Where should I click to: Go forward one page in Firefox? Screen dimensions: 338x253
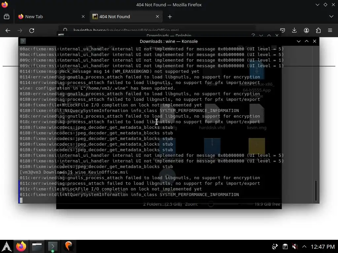tap(20, 31)
